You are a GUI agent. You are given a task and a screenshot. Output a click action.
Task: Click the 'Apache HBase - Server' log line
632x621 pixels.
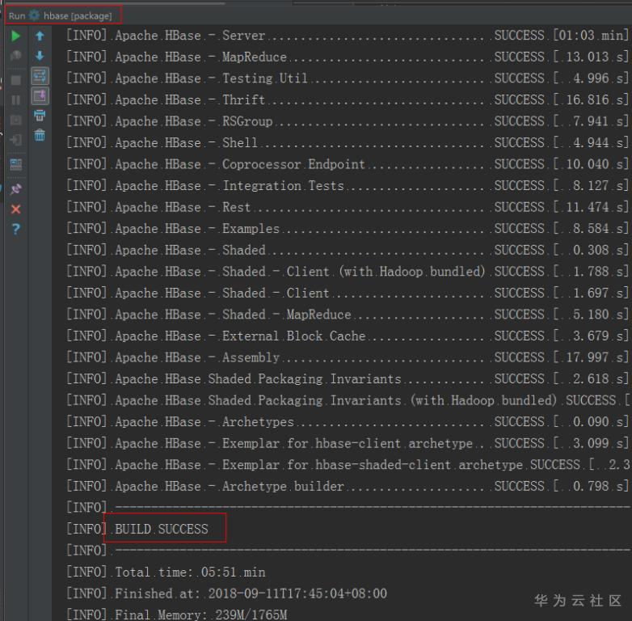tap(348, 36)
